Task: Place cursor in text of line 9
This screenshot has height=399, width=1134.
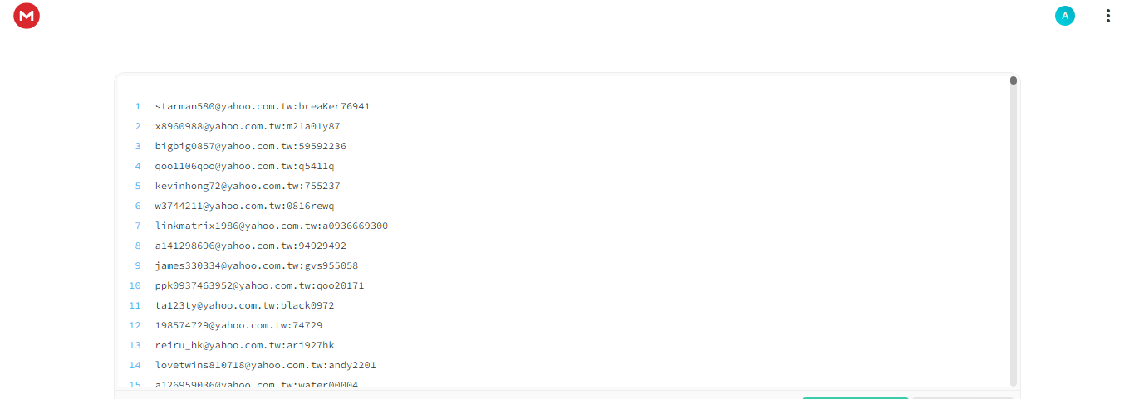Action: click(257, 265)
